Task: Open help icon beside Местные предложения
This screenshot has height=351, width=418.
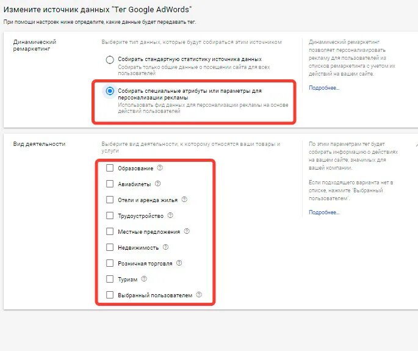Action: tap(187, 231)
